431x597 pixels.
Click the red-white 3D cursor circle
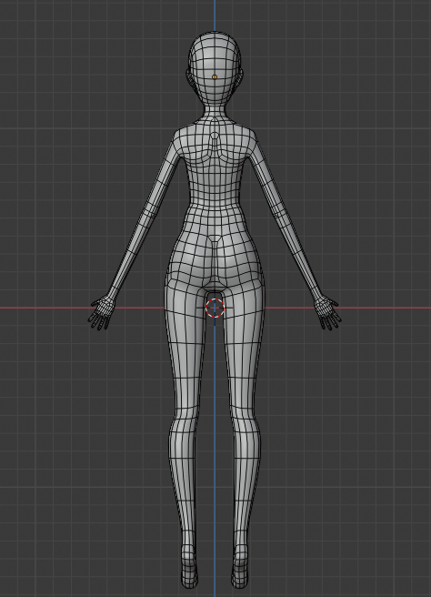pos(215,308)
